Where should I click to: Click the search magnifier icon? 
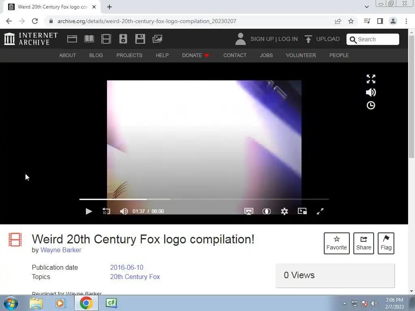(353, 40)
